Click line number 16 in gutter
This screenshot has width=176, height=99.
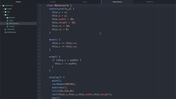39,57
